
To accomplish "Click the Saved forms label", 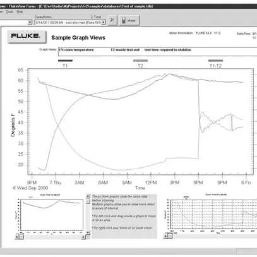I will point(43,17).
